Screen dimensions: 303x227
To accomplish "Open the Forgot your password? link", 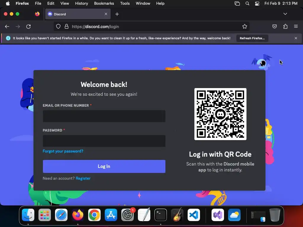I will (63, 151).
